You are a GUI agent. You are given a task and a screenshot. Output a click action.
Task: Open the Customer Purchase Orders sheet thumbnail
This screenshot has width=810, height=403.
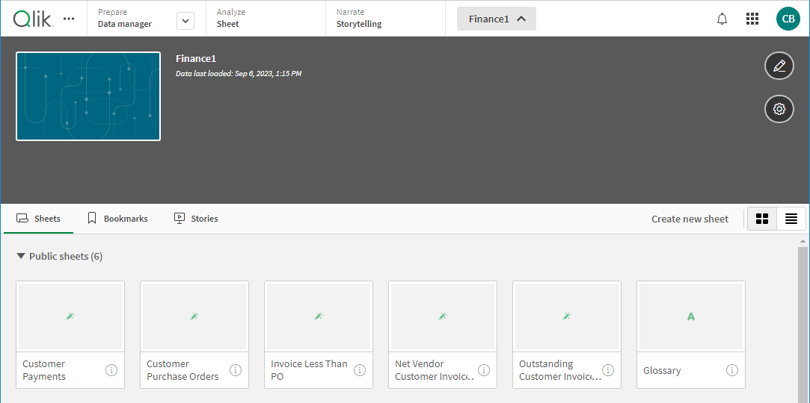[194, 316]
